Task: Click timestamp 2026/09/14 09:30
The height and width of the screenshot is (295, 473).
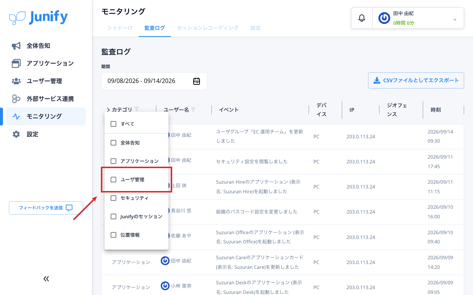Action: coord(440,136)
